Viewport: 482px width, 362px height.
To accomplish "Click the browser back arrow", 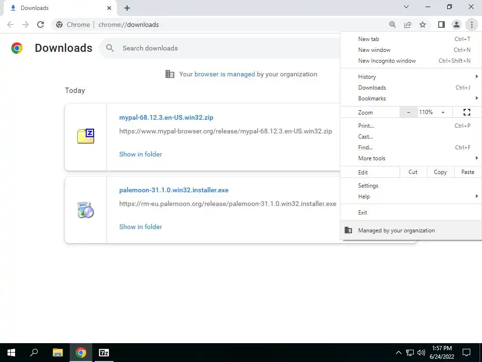I will [10, 25].
